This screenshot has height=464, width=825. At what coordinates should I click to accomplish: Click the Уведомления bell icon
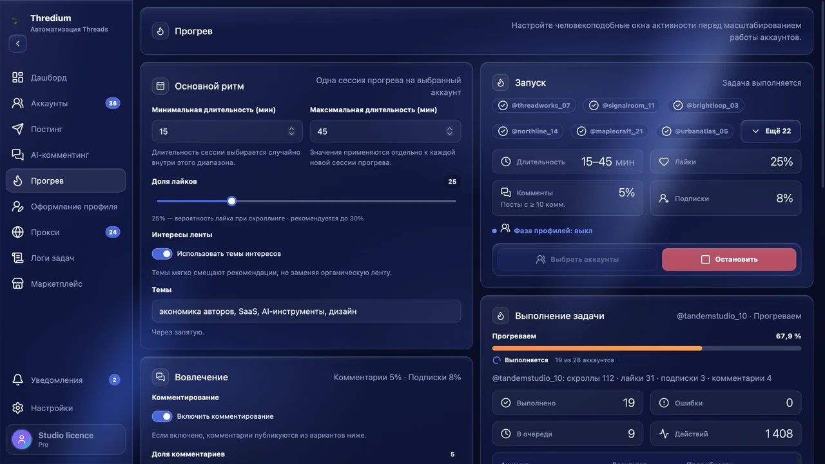18,380
